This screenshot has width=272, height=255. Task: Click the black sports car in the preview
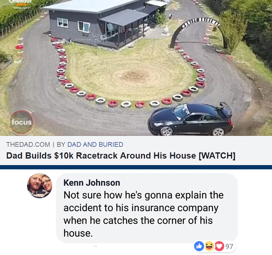pos(190,119)
